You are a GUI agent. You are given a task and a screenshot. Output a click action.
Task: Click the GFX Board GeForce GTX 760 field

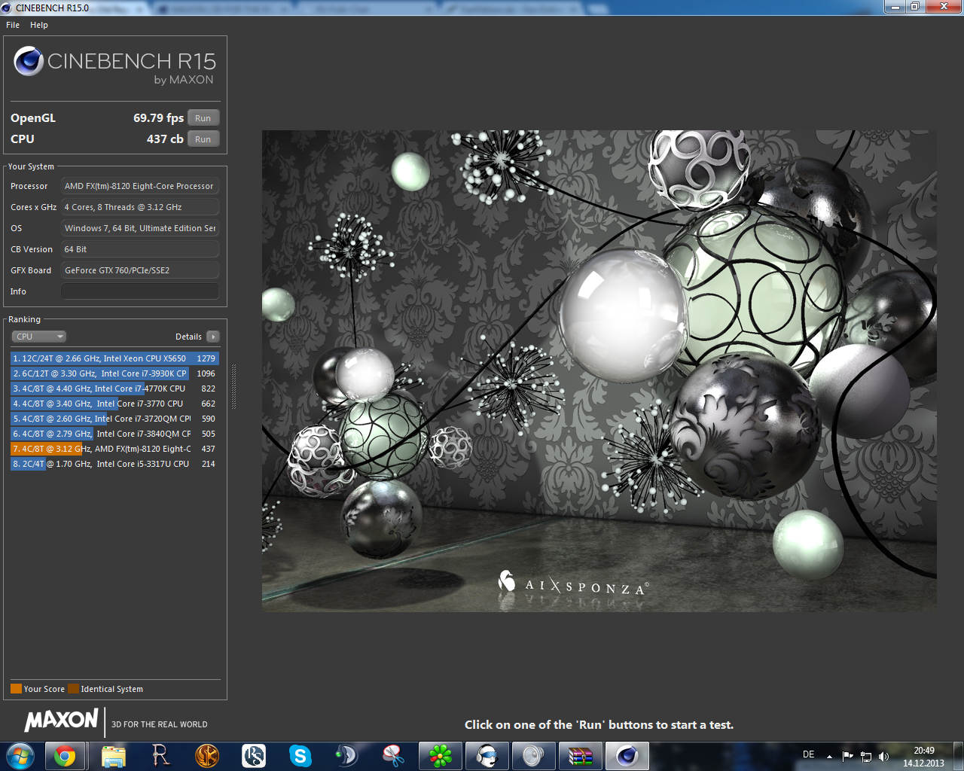point(140,270)
